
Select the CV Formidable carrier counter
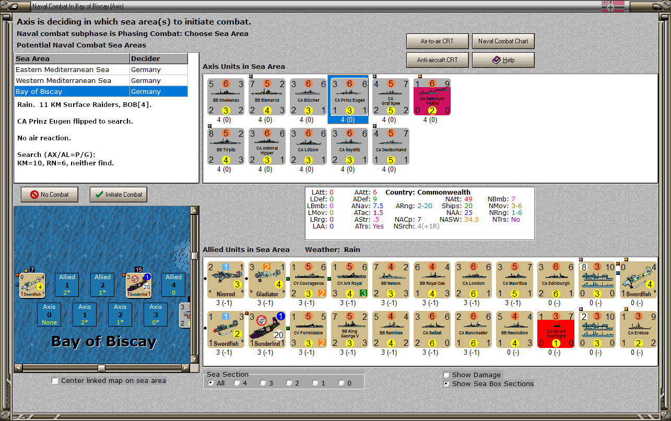point(308,329)
